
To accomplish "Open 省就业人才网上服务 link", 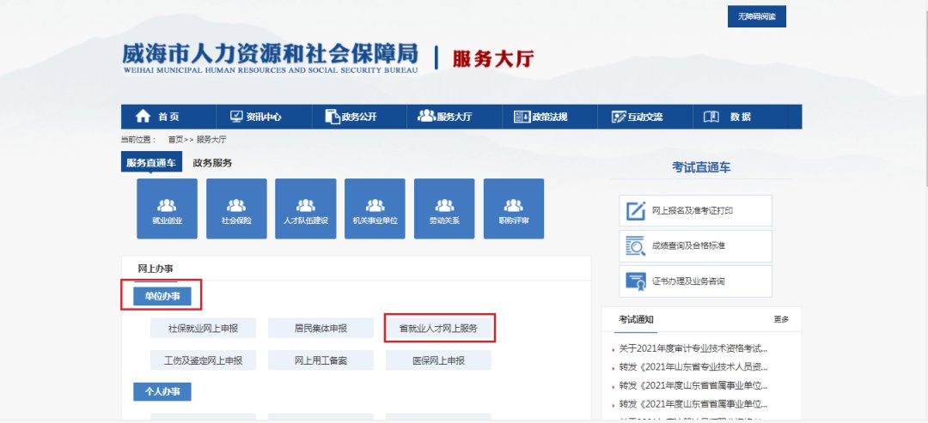I will pyautogui.click(x=438, y=328).
